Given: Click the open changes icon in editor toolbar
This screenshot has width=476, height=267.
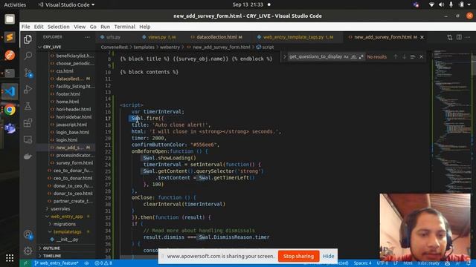Looking at the screenshot, I should pyautogui.click(x=449, y=37).
